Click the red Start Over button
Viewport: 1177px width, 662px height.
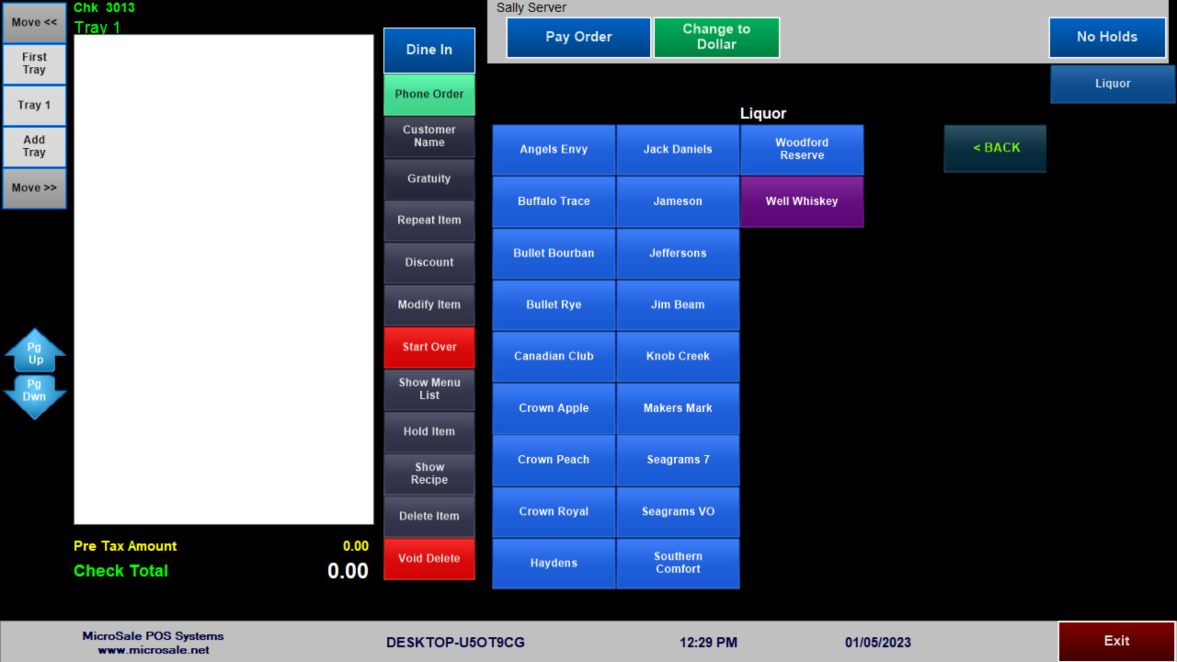coord(429,347)
